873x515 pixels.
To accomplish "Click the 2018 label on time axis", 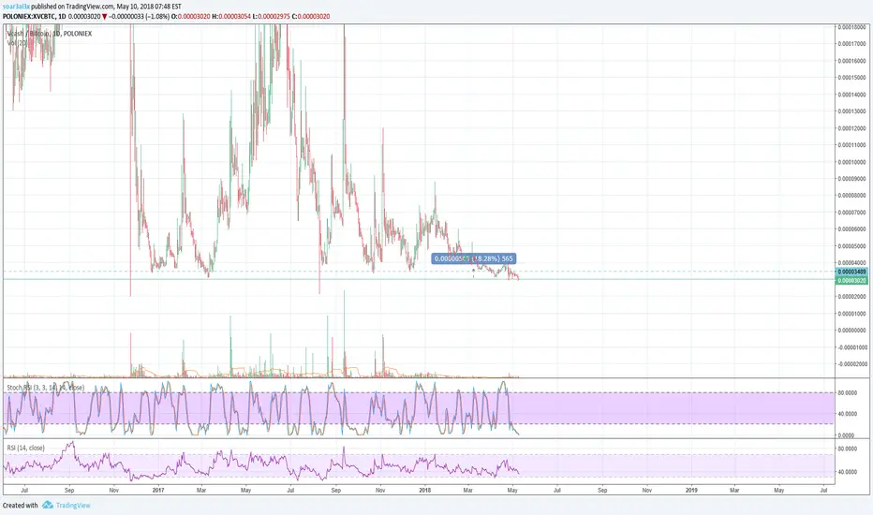I will pyautogui.click(x=424, y=491).
